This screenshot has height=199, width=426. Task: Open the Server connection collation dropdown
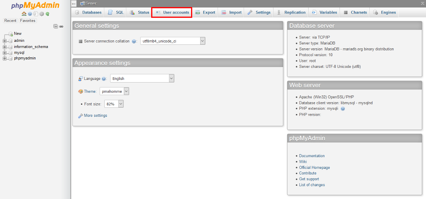[x=173, y=41]
